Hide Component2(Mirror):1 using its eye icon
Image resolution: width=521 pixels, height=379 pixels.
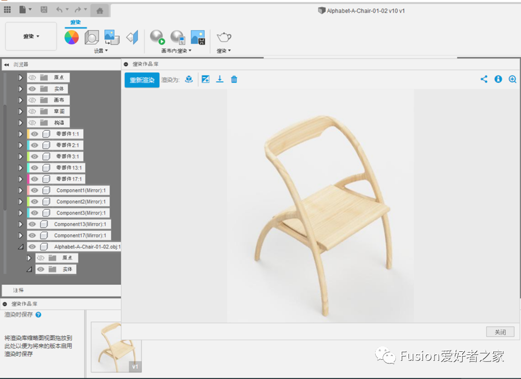(35, 202)
